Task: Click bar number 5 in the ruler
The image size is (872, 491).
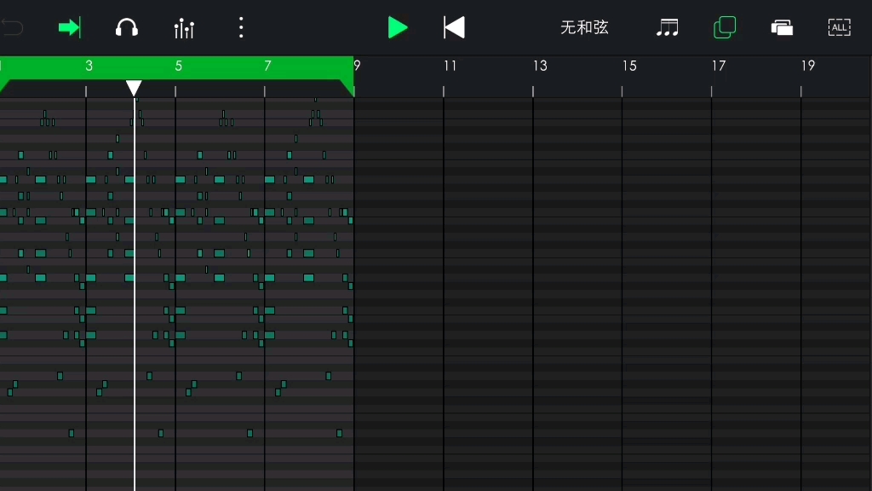Action: click(x=179, y=66)
